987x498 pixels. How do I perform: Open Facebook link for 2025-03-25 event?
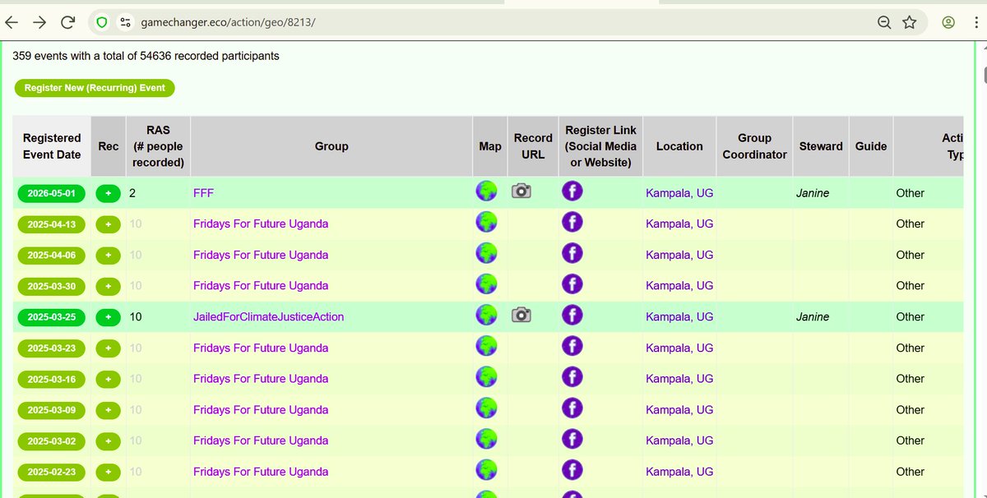(572, 316)
